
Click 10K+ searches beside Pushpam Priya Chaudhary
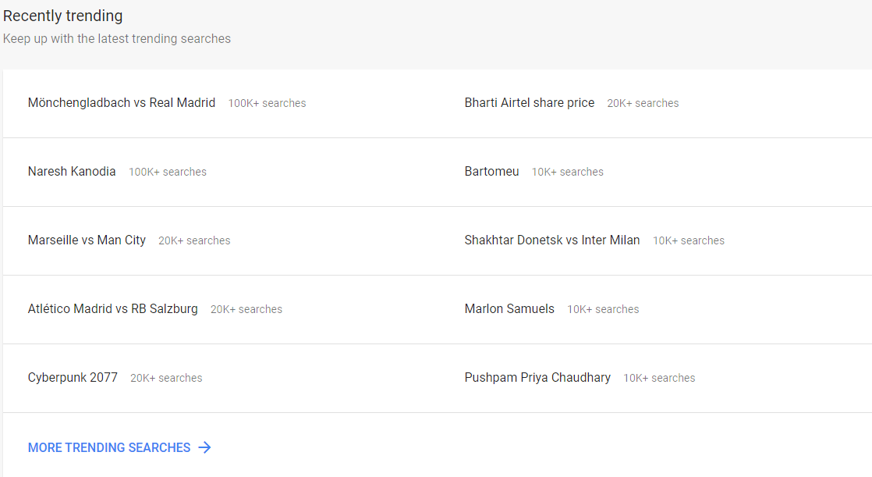point(659,378)
